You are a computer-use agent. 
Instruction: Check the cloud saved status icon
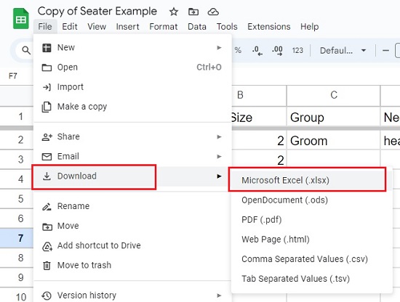(213, 12)
